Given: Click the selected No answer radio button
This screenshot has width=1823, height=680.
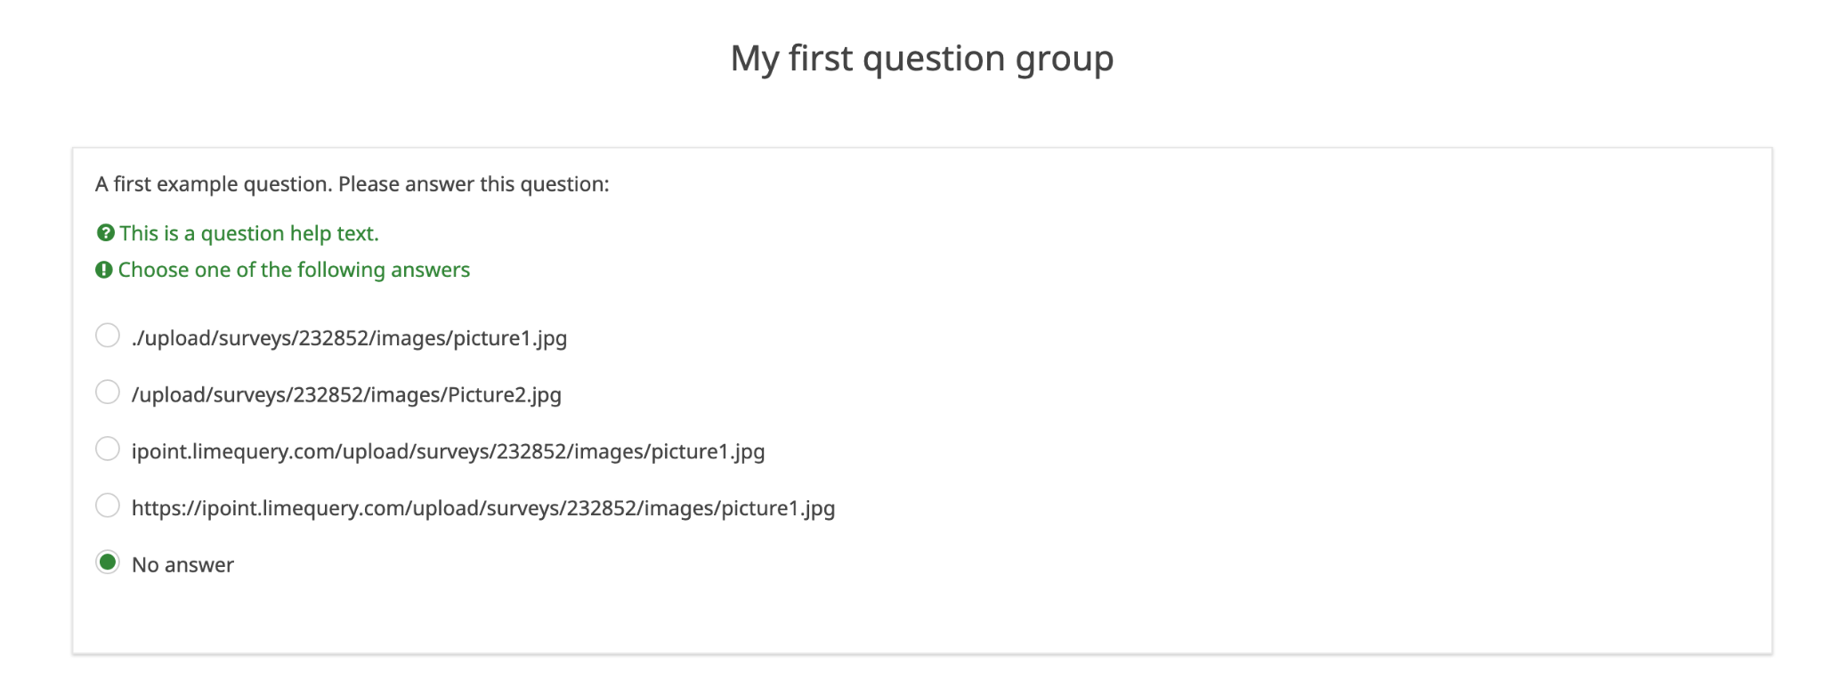Looking at the screenshot, I should 108,563.
